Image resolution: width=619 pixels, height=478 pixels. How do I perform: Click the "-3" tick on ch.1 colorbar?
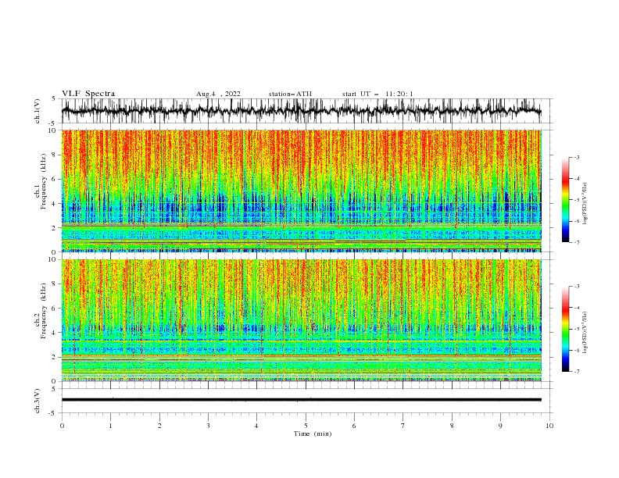pyautogui.click(x=577, y=157)
